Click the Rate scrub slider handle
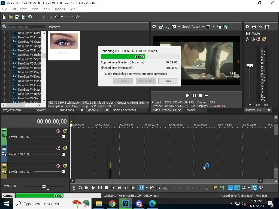The image size is (279, 209). click(44, 186)
